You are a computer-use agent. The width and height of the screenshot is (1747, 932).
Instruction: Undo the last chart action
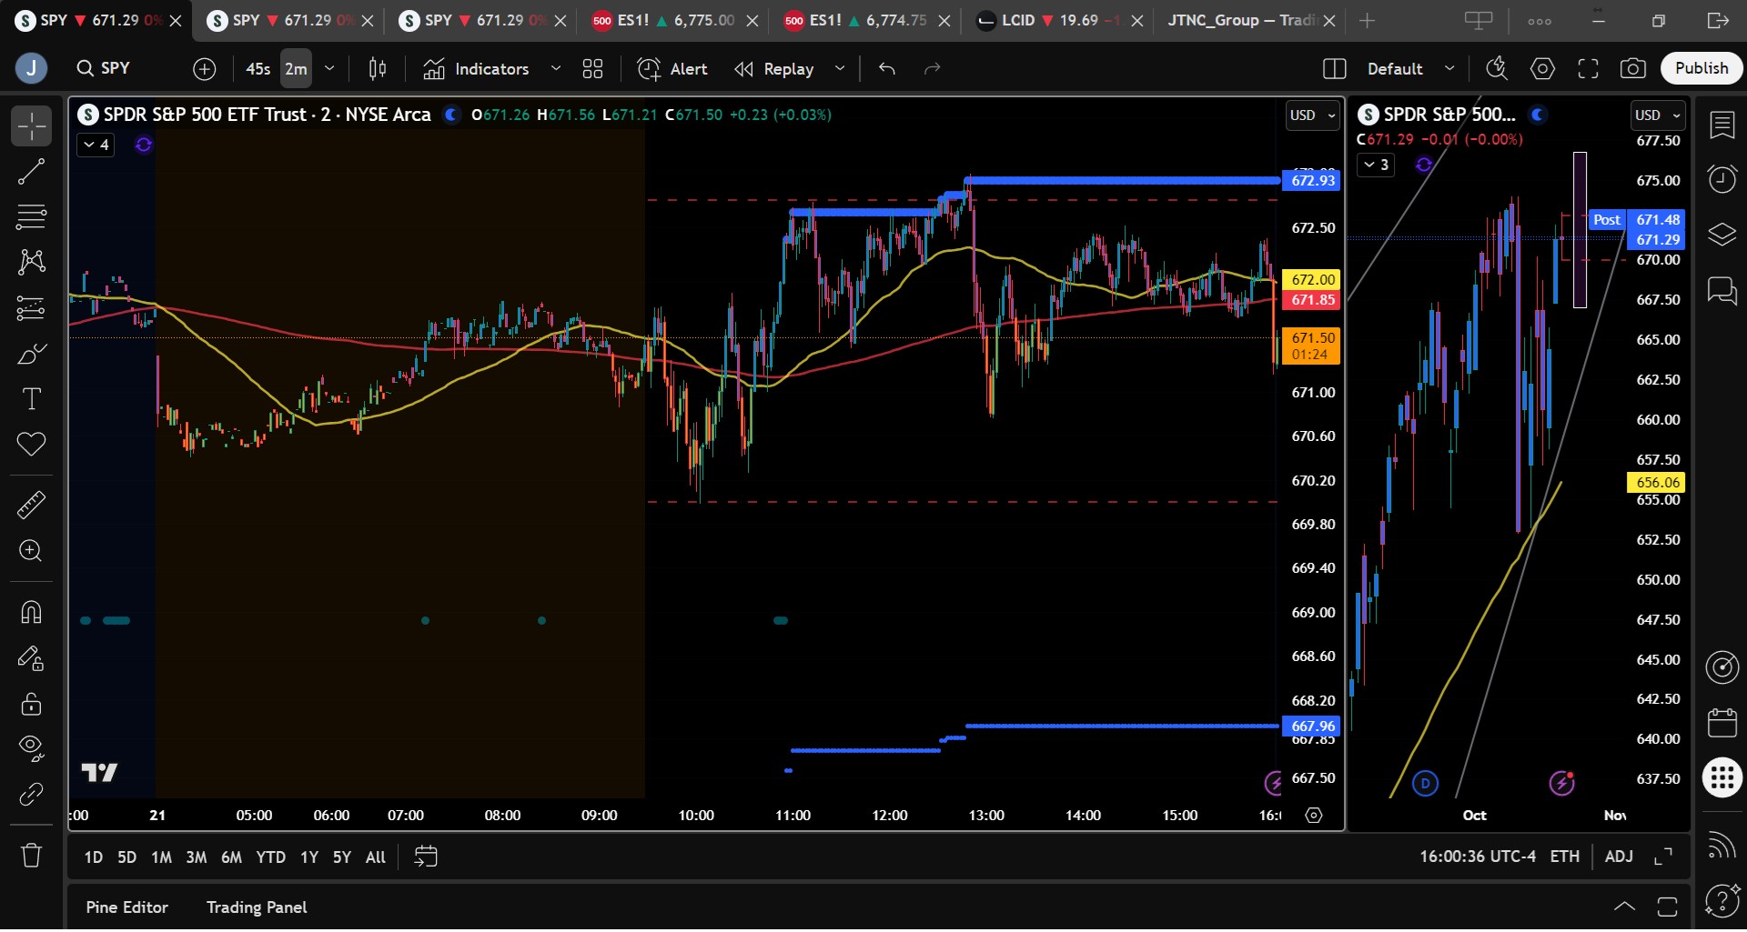[x=887, y=68]
